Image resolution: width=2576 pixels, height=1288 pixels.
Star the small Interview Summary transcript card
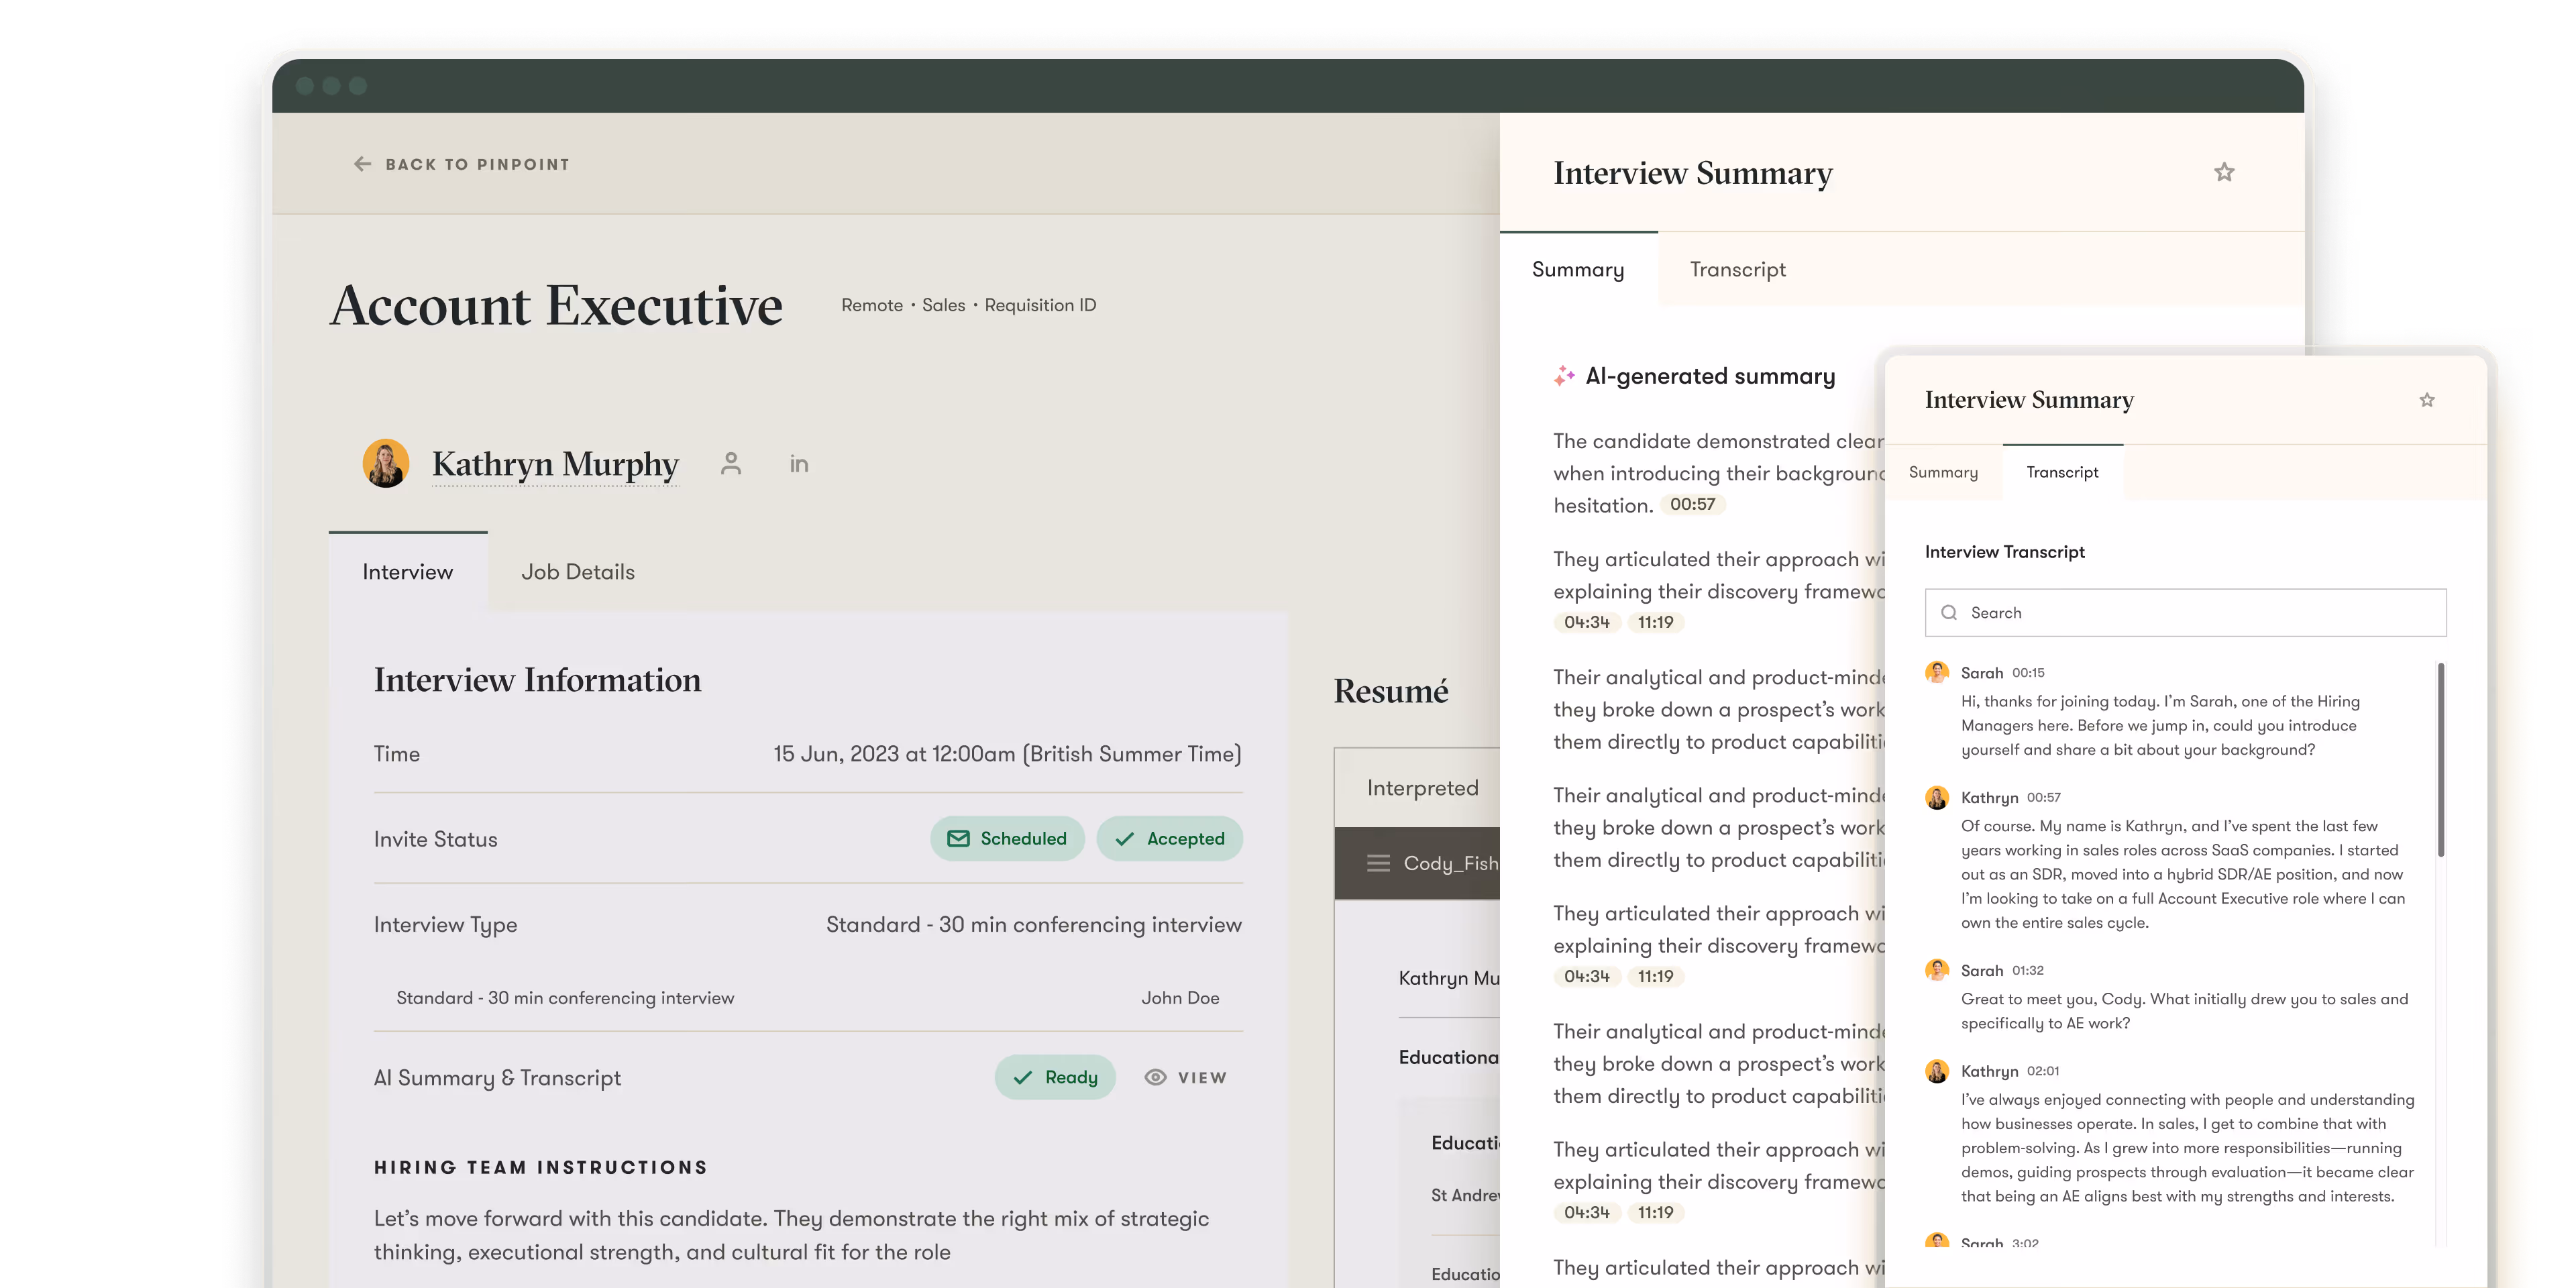(x=2426, y=400)
